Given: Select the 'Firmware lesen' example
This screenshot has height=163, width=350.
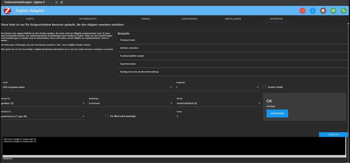Looking at the screenshot, I should [232, 40].
